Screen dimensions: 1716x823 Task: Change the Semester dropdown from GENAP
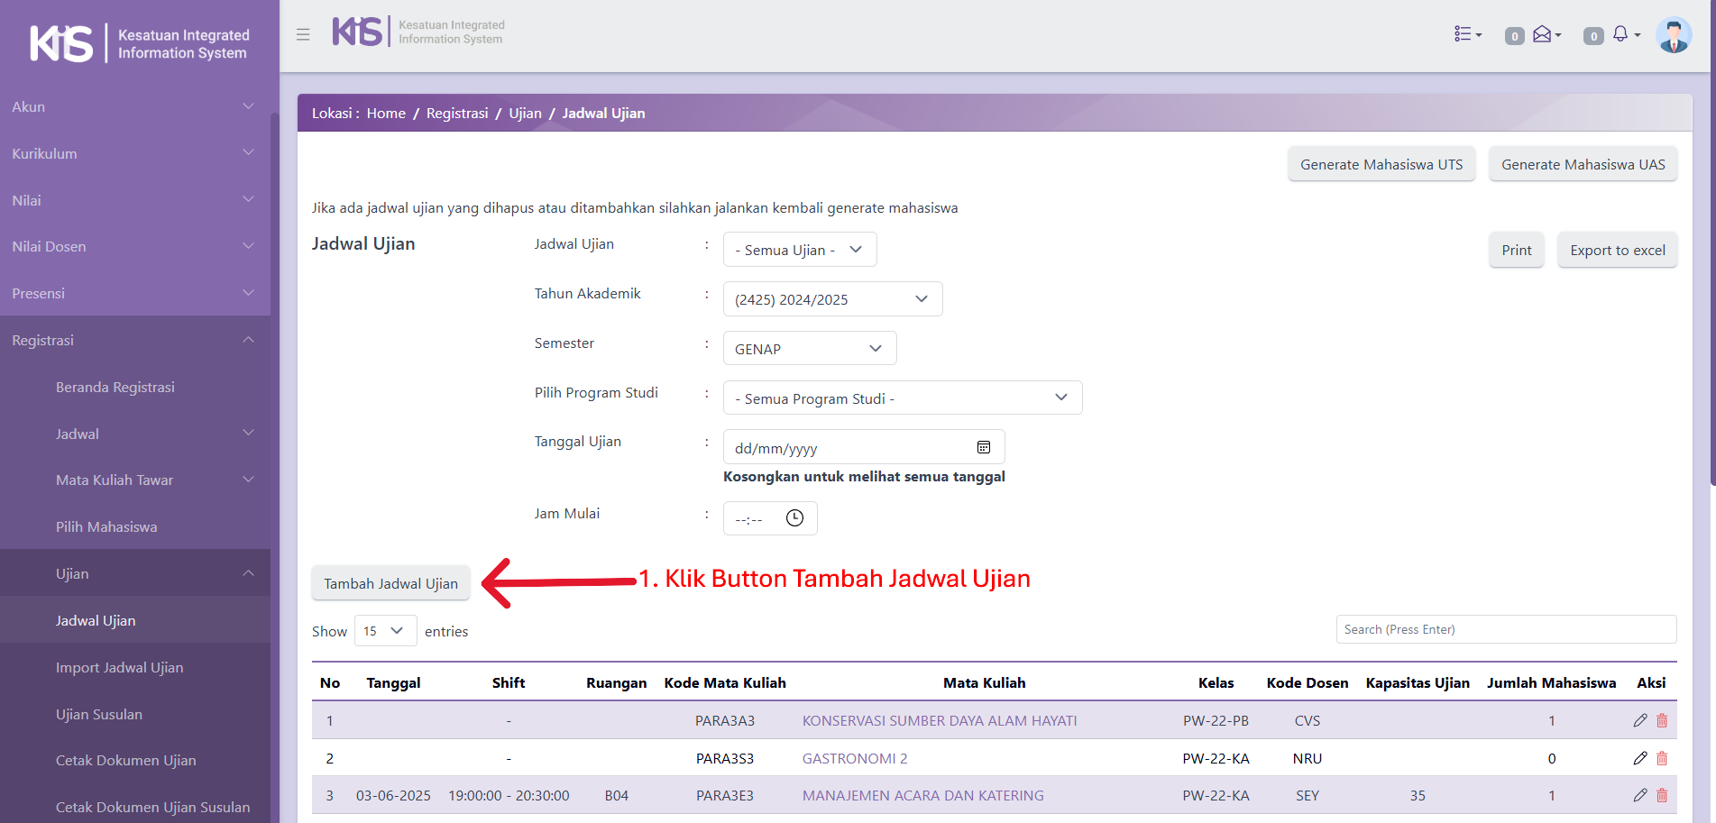tap(809, 349)
